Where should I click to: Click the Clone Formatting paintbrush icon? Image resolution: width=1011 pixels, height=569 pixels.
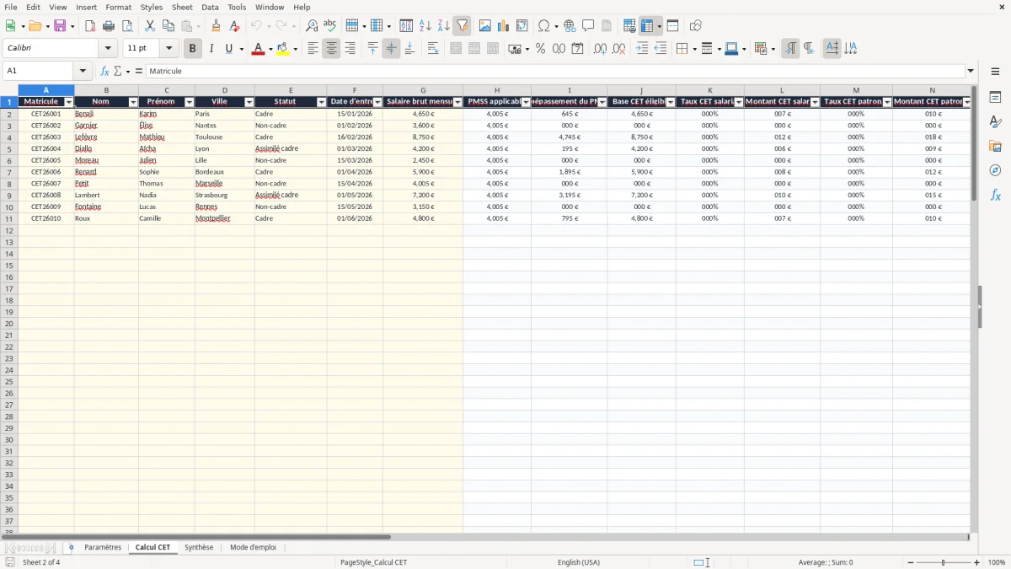point(216,26)
